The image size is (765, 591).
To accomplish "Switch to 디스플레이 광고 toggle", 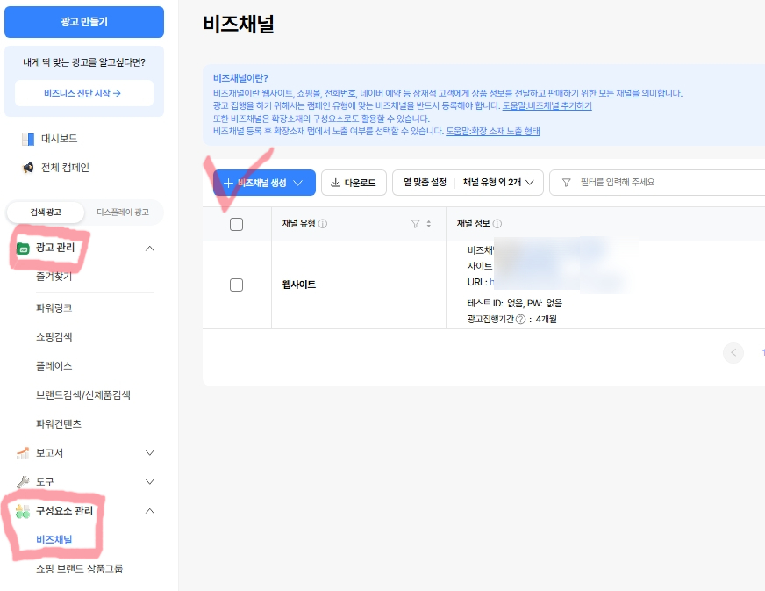I will (123, 213).
